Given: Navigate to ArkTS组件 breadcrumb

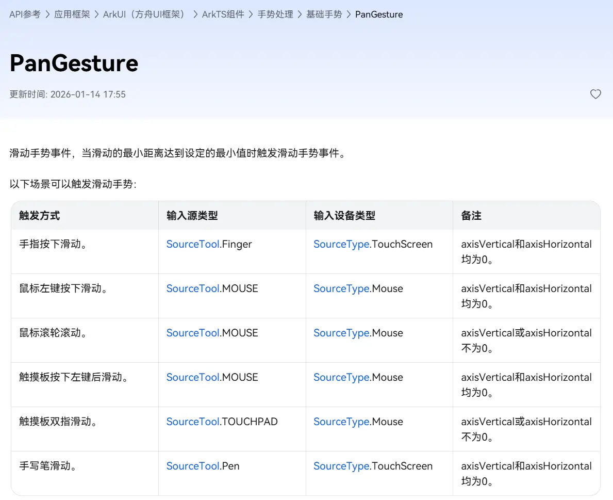Looking at the screenshot, I should pos(223,14).
